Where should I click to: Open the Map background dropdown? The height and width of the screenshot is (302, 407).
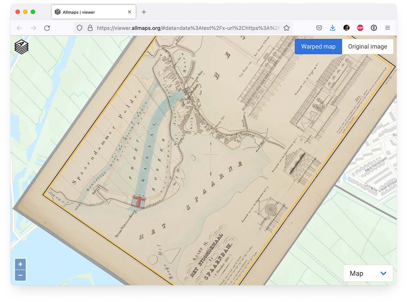tap(368, 273)
